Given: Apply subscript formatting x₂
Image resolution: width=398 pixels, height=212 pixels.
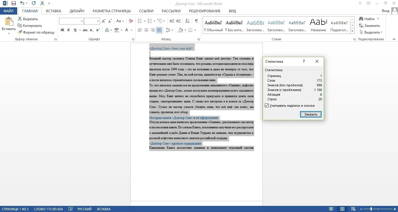Looking at the screenshot, I should [92, 30].
